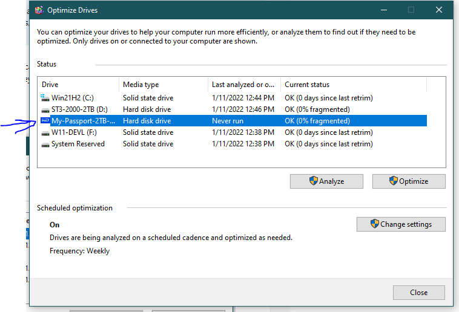Open Change settings for scheduled optimization

[401, 224]
